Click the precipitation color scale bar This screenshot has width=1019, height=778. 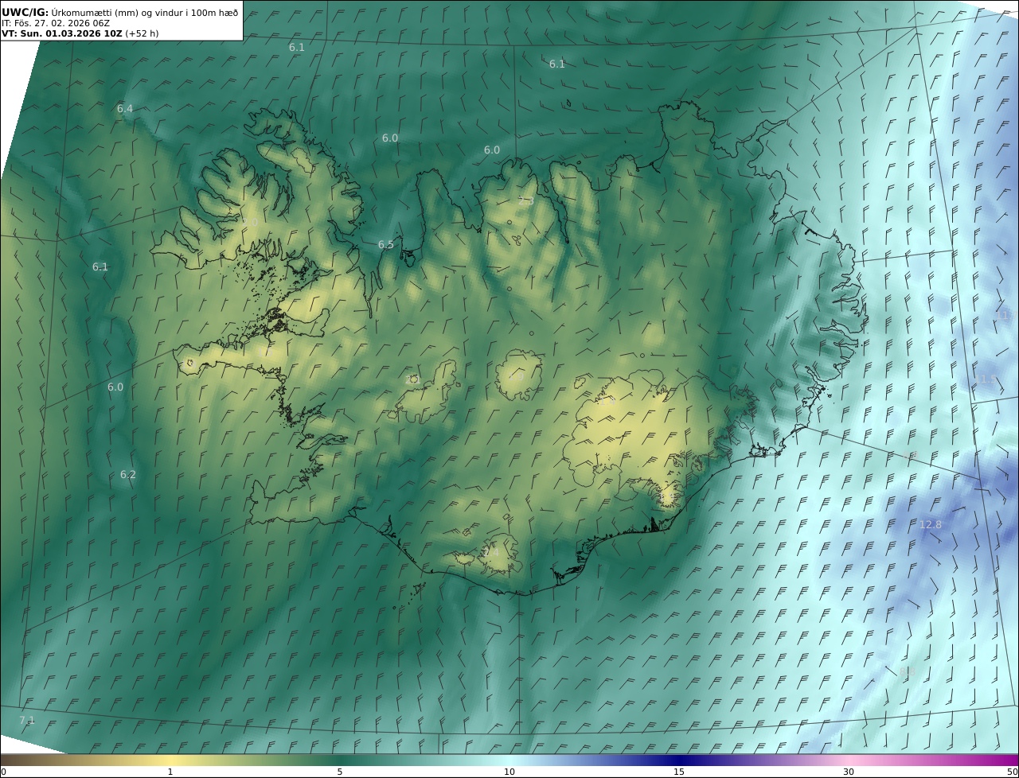(x=509, y=760)
